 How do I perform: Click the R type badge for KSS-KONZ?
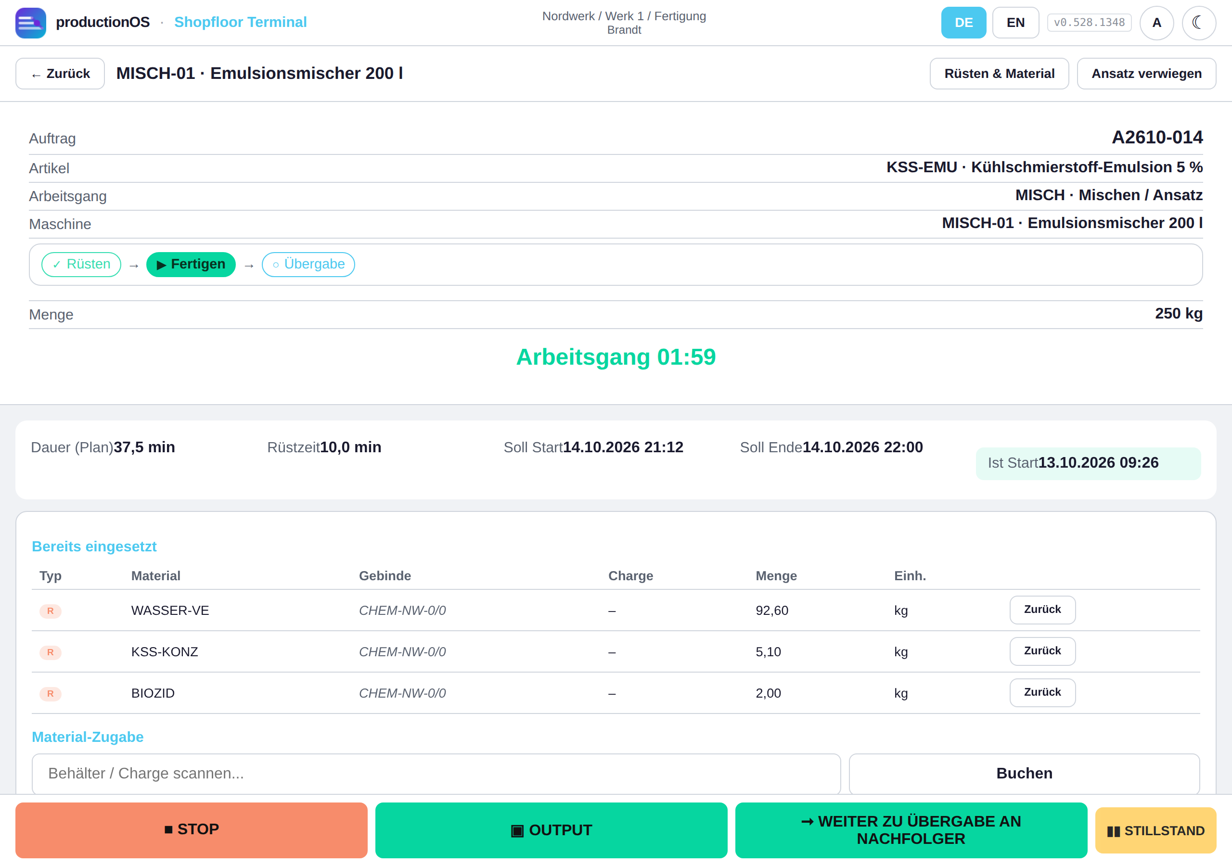51,652
